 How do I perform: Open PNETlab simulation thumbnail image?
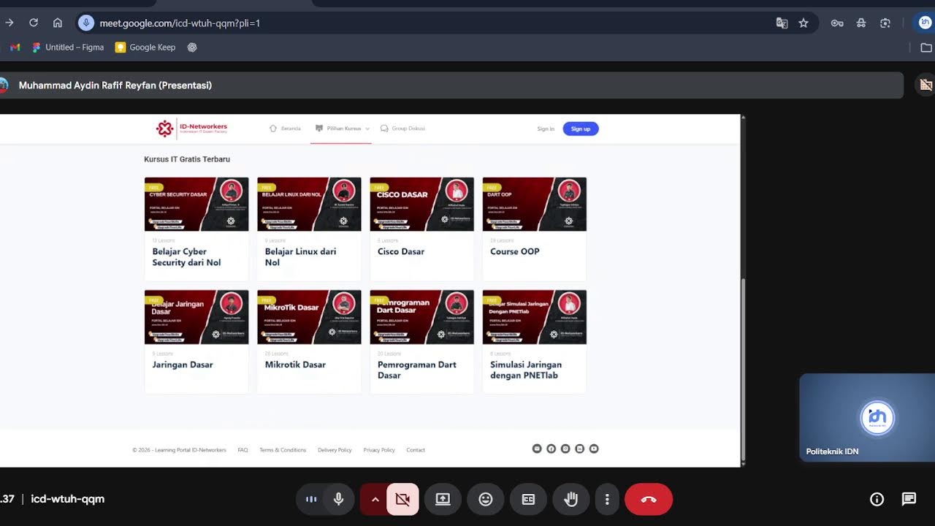pos(534,317)
